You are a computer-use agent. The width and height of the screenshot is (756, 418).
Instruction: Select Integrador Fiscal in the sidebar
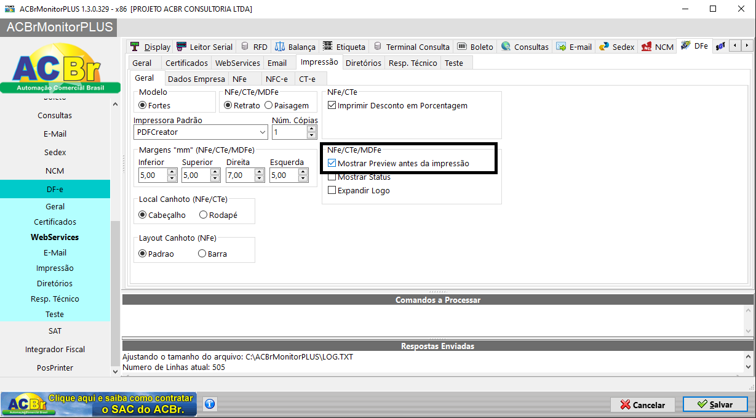pos(55,349)
